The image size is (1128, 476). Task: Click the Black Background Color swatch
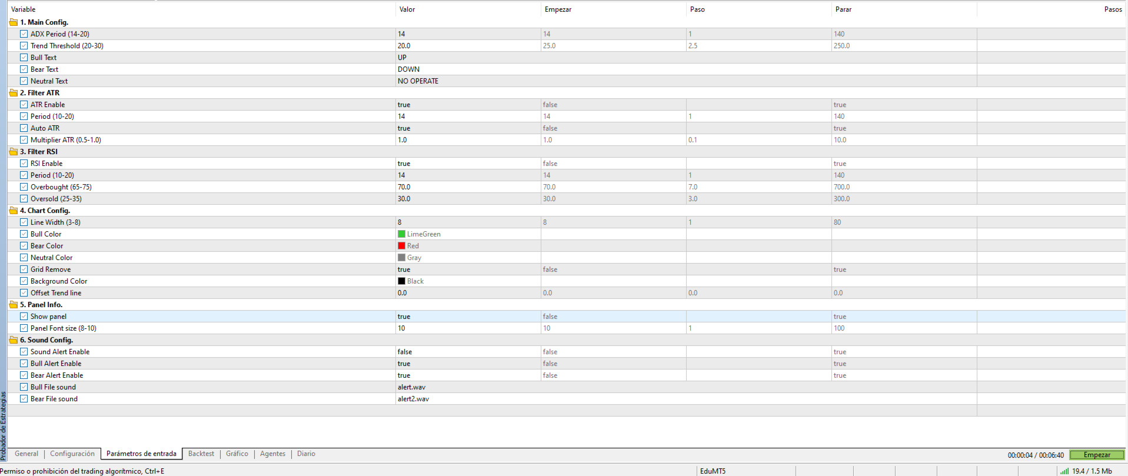point(401,281)
